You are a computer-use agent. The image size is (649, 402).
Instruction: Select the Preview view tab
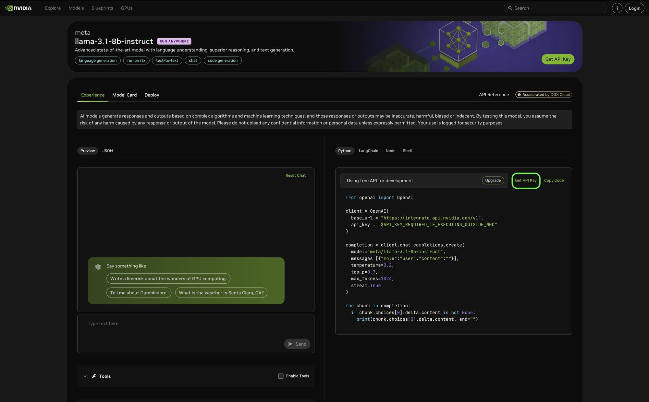click(88, 151)
